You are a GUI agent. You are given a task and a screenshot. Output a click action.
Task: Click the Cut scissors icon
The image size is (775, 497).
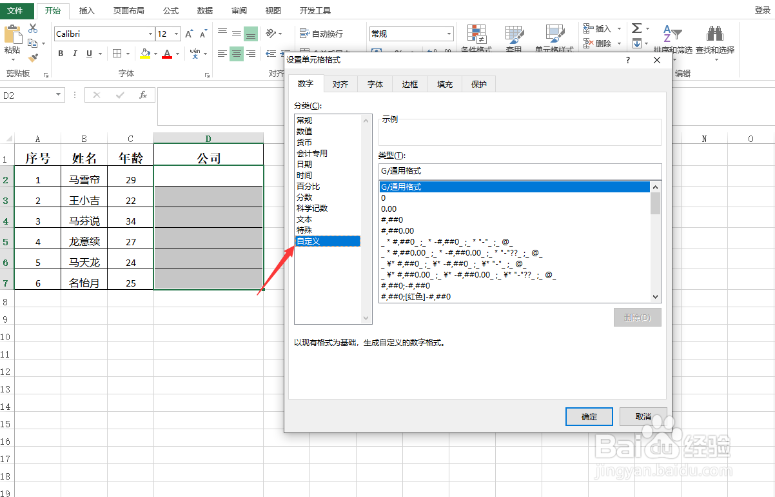tap(33, 28)
